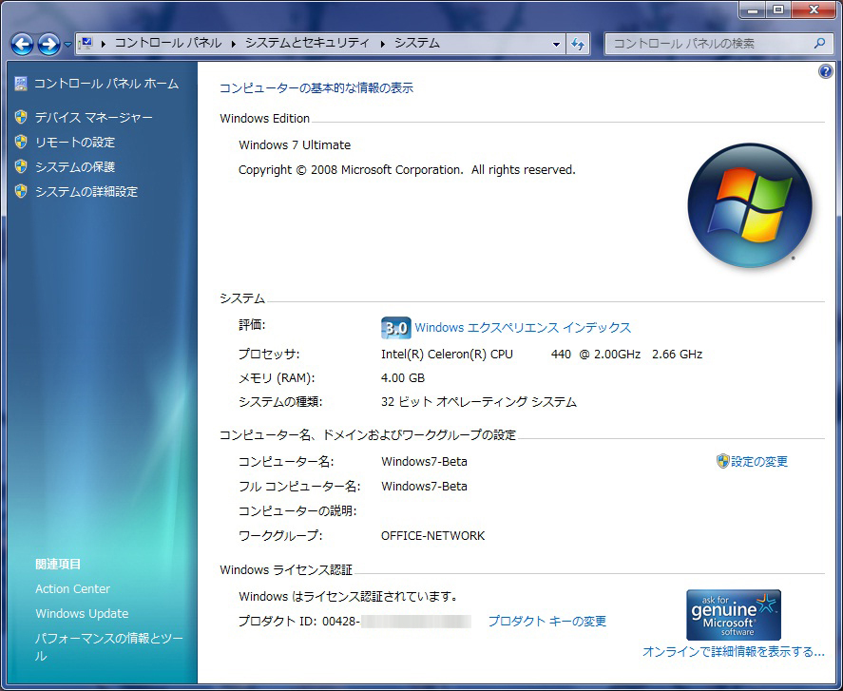Click shield icon next to システムの詳細設定
Viewport: 843px width, 691px height.
[21, 191]
